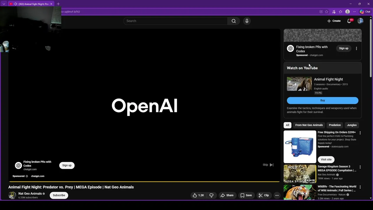Search with voice microphone icon
This screenshot has height=210, width=373.
click(x=247, y=21)
